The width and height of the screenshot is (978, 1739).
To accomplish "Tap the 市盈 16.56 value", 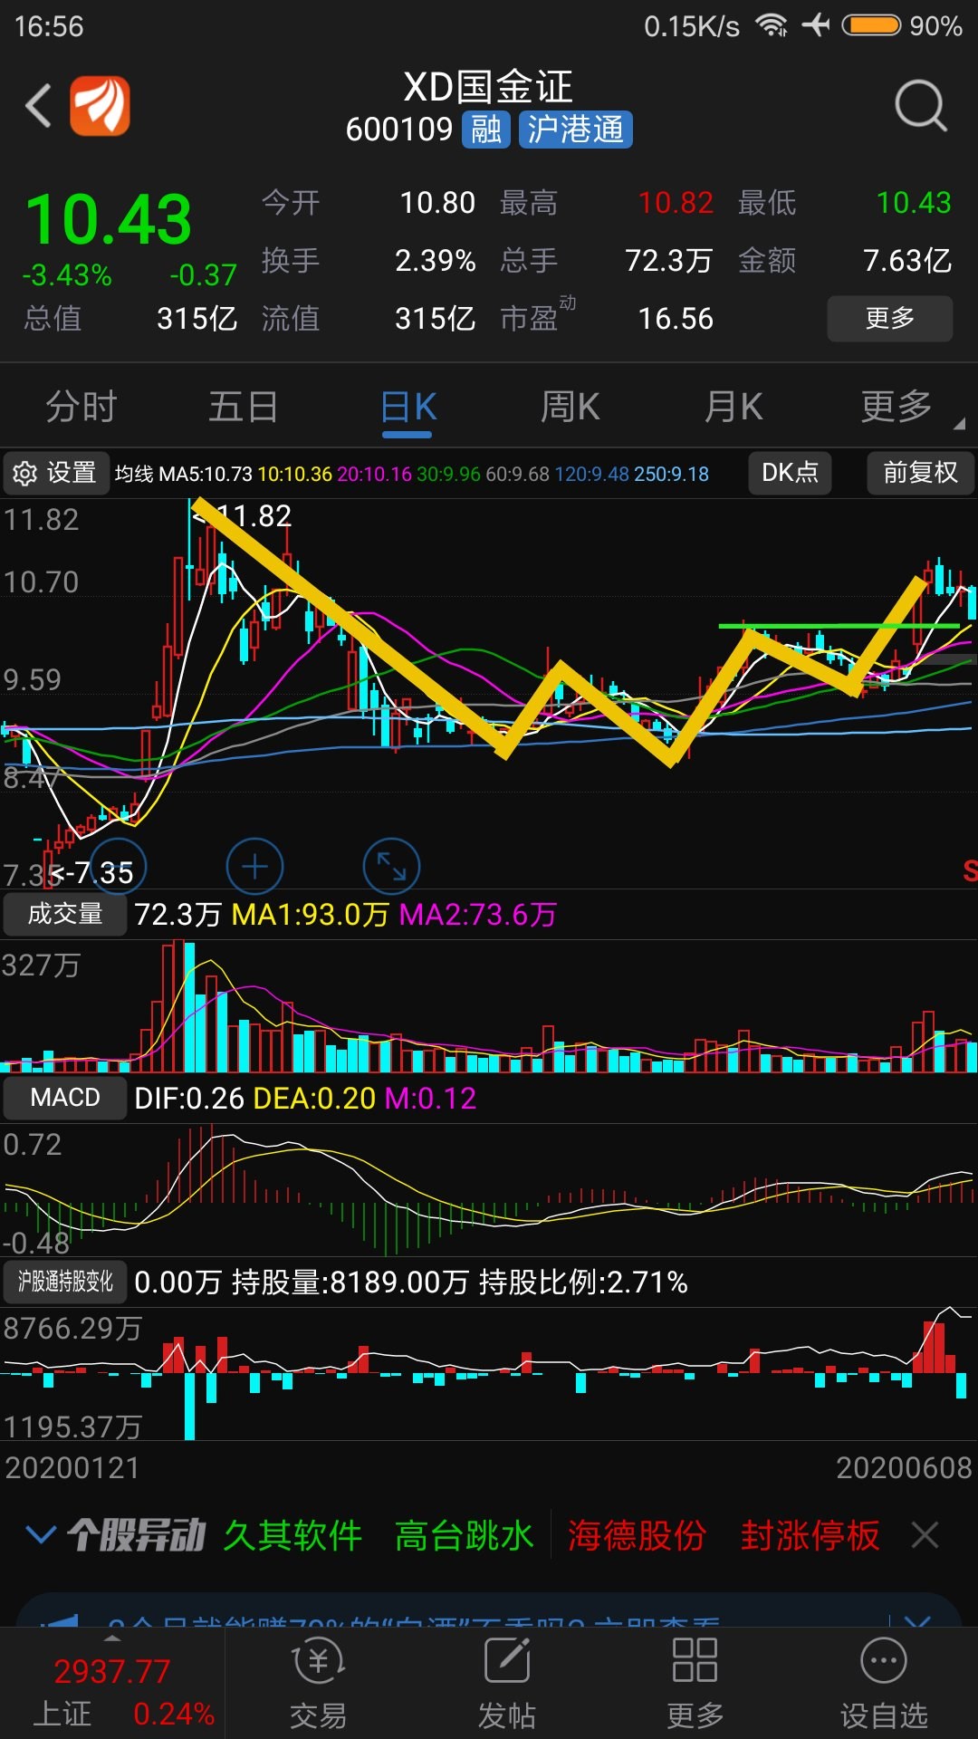I will [x=676, y=319].
